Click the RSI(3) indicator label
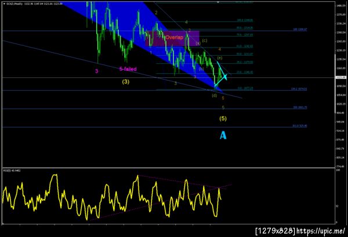The height and width of the screenshot is (237, 348). [x=12, y=171]
